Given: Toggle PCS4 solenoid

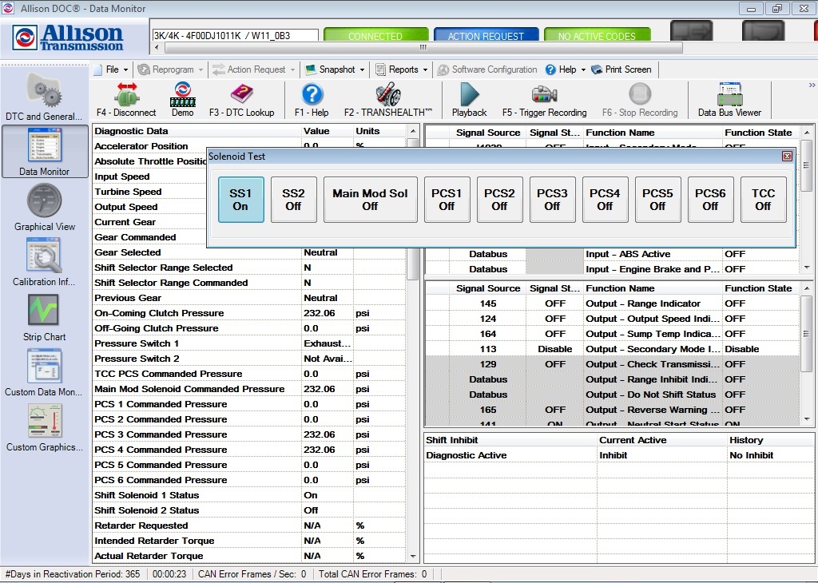Looking at the screenshot, I should (605, 200).
